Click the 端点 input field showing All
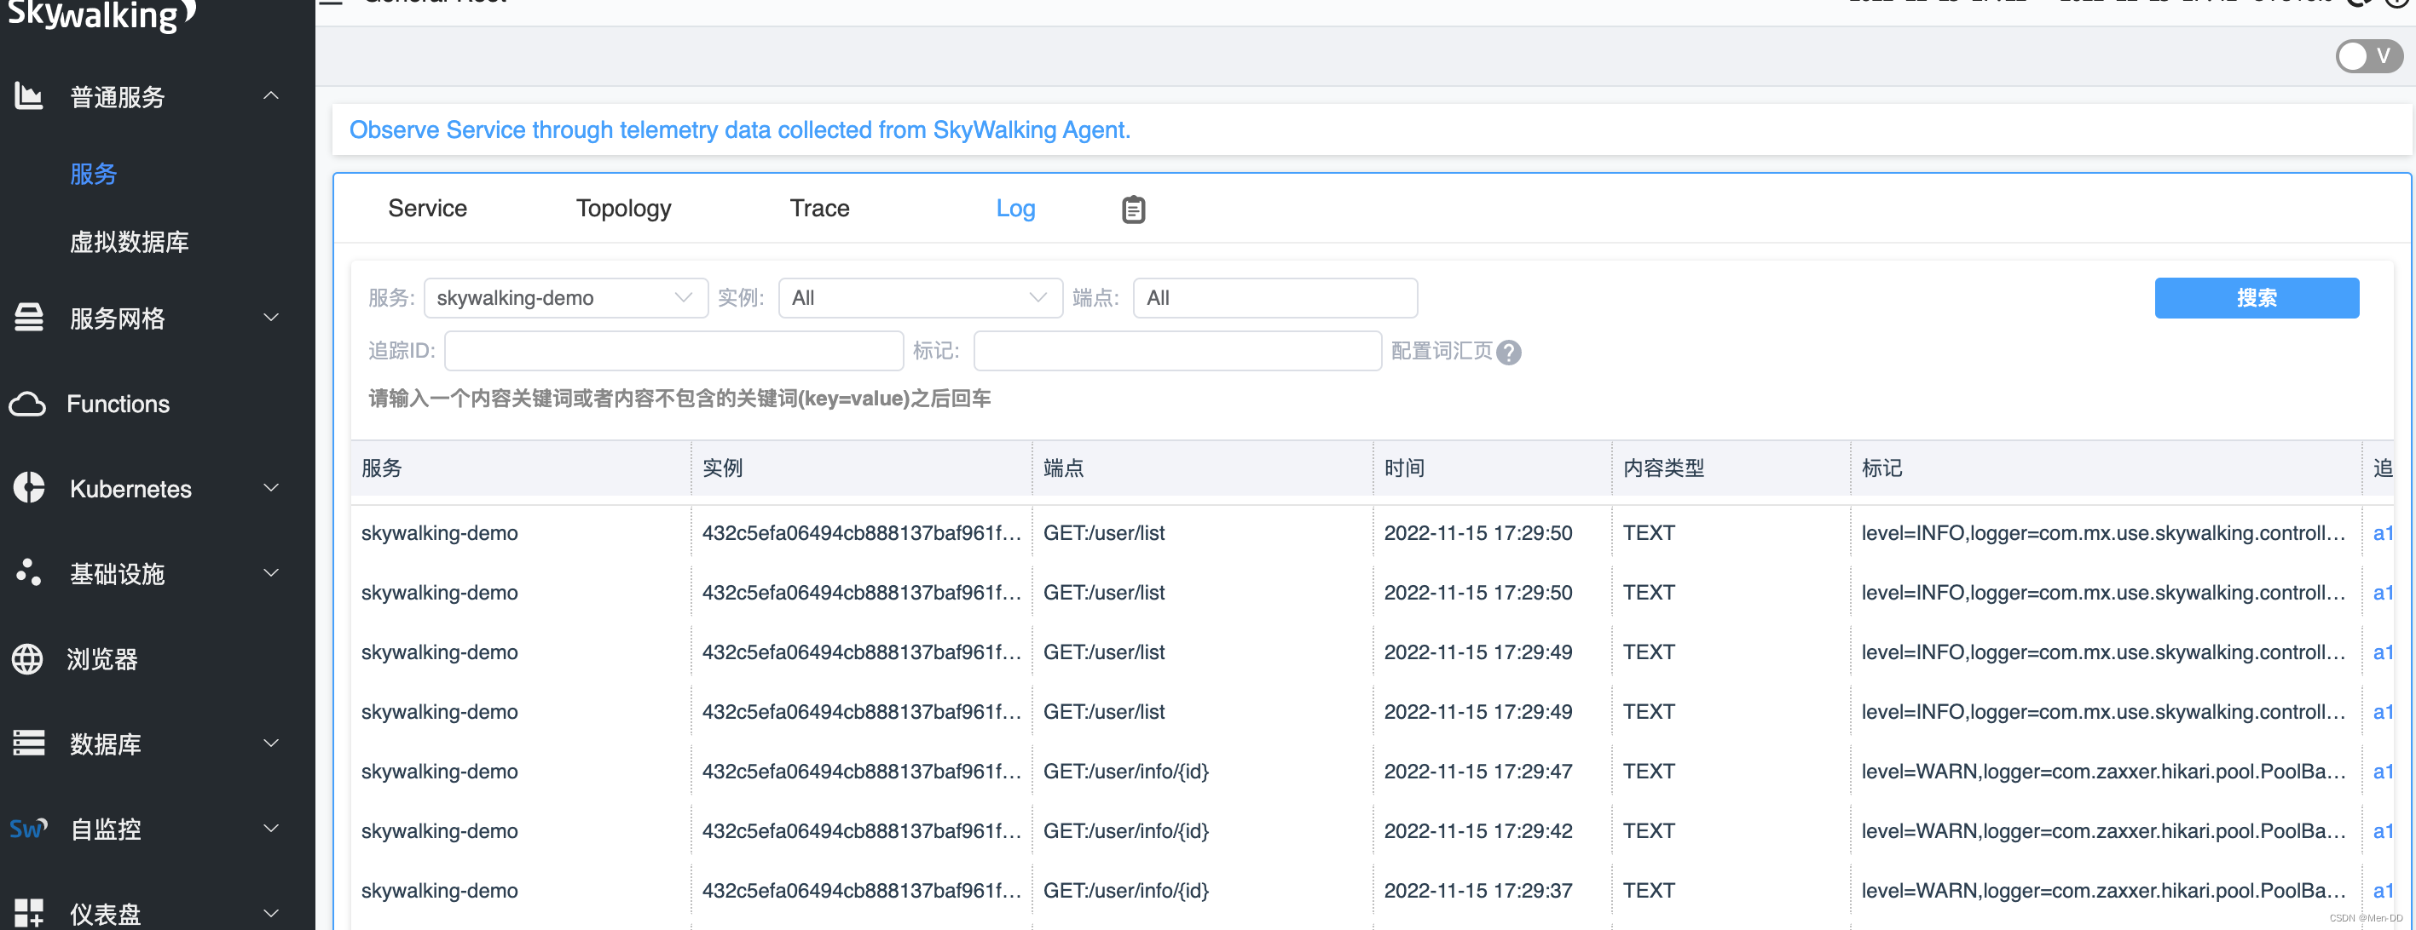The height and width of the screenshot is (930, 2416). (1274, 298)
